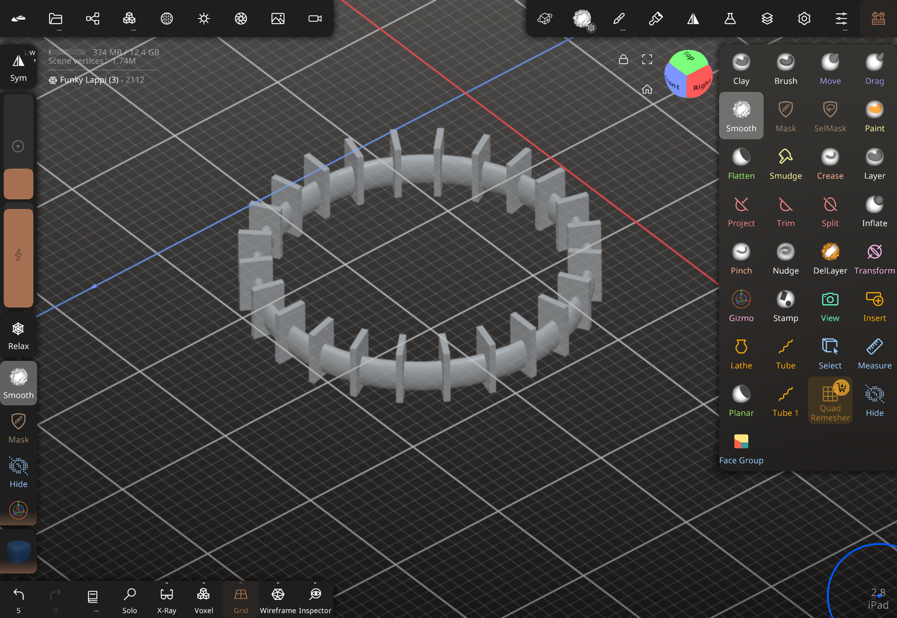Open the Files folder panel
This screenshot has height=618, width=897.
55,19
